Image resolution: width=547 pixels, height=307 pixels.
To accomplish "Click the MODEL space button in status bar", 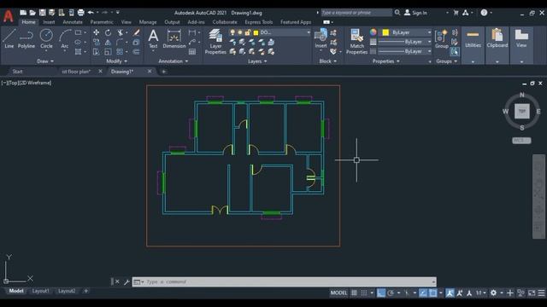I will (x=338, y=293).
